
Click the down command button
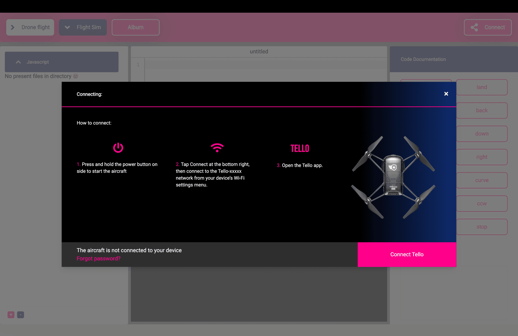482,134
